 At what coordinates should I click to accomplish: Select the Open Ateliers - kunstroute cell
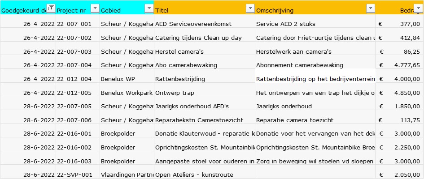point(205,175)
